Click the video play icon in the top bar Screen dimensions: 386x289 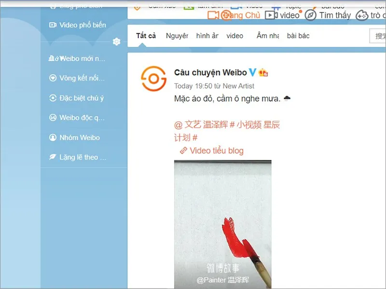(x=271, y=15)
